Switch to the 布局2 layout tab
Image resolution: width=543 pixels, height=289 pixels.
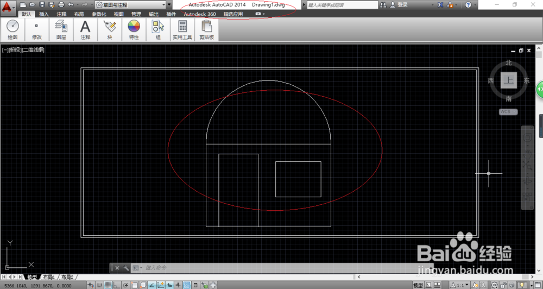(x=67, y=277)
